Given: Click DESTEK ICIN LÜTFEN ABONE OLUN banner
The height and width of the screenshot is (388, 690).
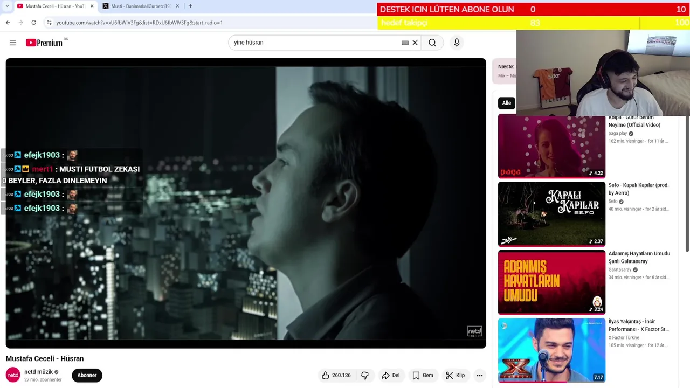Looking at the screenshot, I should [447, 9].
